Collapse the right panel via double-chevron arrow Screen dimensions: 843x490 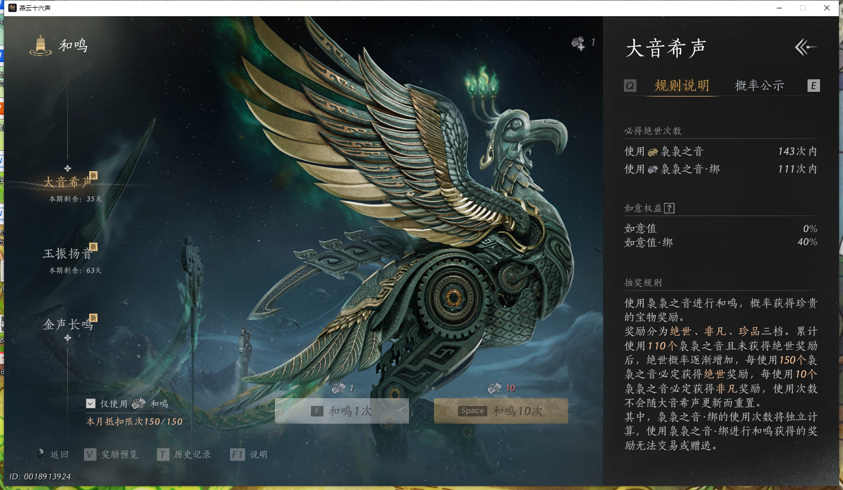802,47
